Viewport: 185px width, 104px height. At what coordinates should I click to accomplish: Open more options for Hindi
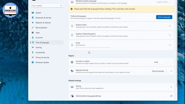click(170, 45)
